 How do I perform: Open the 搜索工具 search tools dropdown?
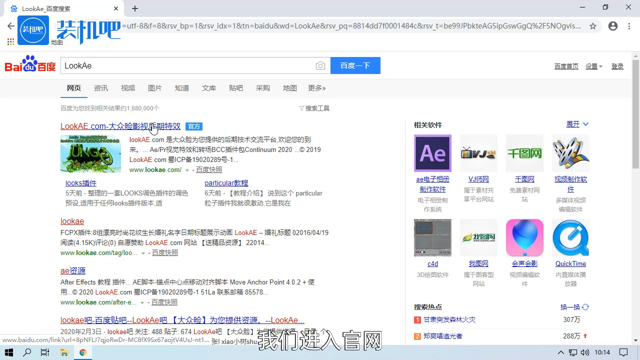click(314, 108)
